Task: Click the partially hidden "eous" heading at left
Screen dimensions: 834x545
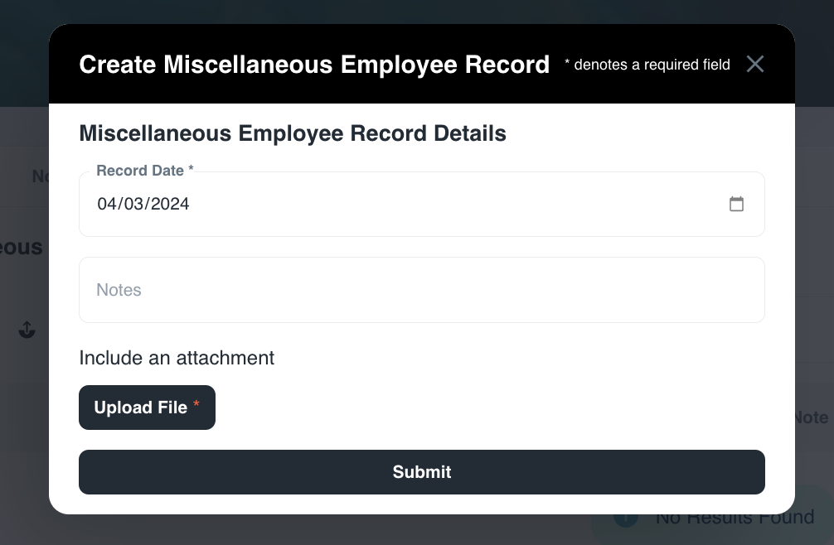Action: click(x=22, y=248)
